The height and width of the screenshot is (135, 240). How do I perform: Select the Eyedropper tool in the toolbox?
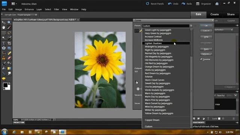point(9,28)
